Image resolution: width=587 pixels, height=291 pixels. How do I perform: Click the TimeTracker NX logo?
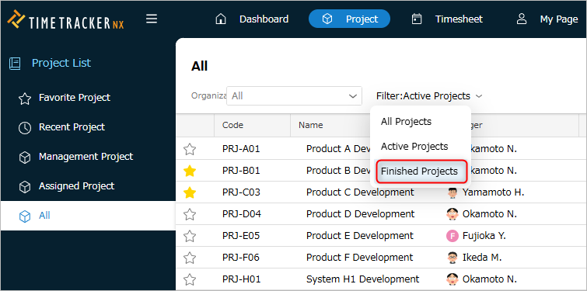65,20
